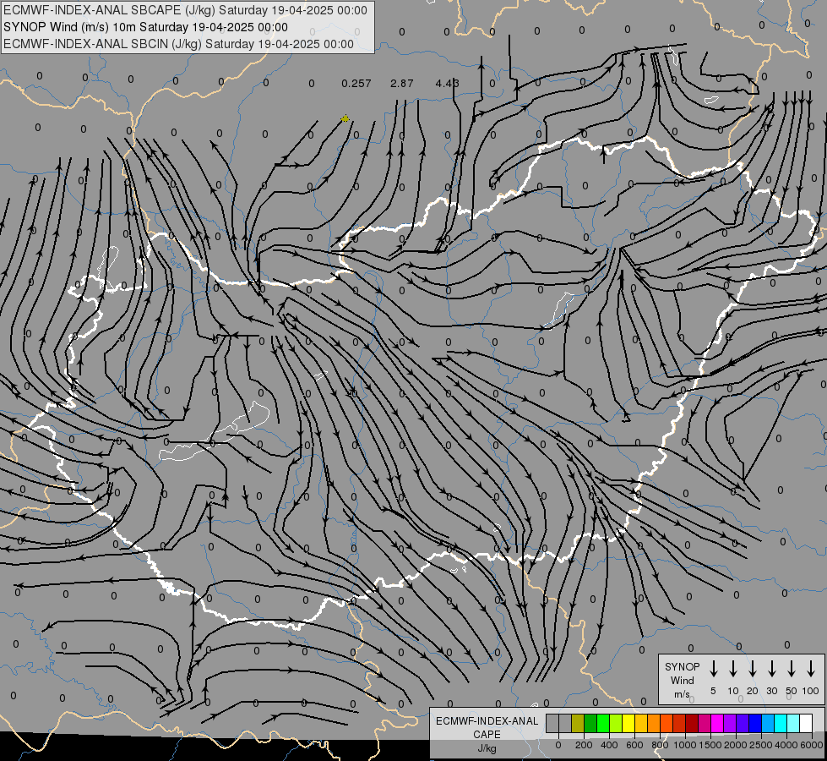Viewport: 827px width, 761px height.
Task: Click the 30 m/s wind arrow in legend
Action: pos(771,668)
